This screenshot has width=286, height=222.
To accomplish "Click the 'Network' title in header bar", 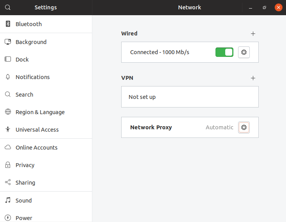I will click(189, 7).
